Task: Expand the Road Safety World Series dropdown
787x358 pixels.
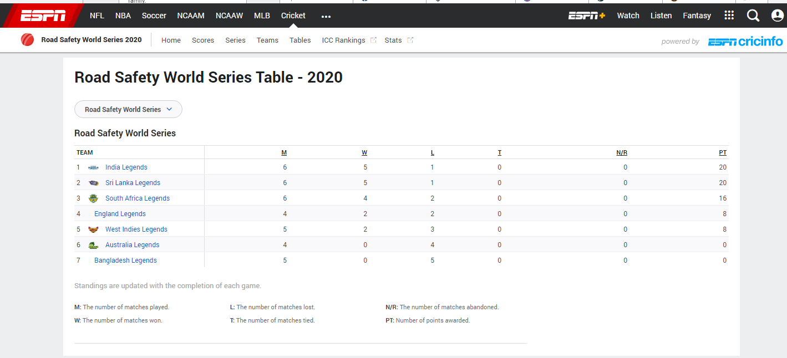Action: (x=128, y=109)
